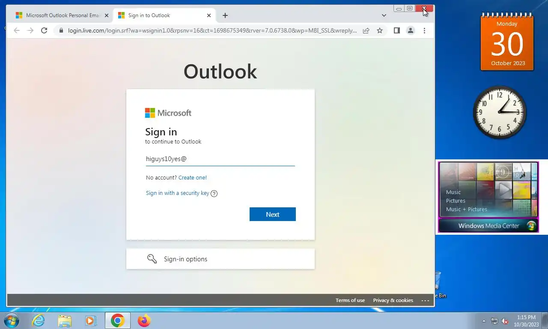This screenshot has width=548, height=329.
Task: Select Music + Pictures in Media Center gadget
Action: click(467, 209)
